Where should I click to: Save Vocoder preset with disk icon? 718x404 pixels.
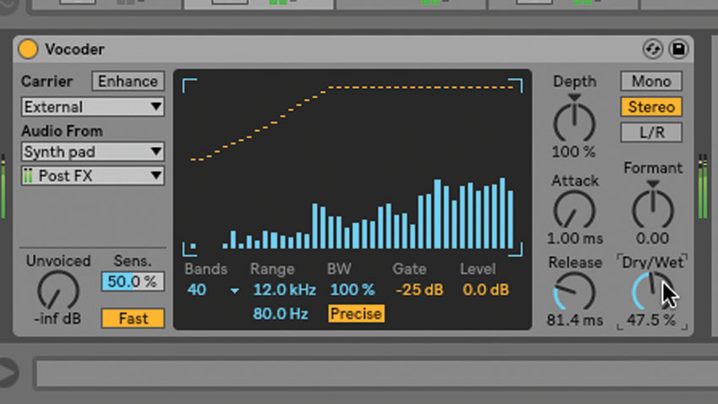(678, 49)
